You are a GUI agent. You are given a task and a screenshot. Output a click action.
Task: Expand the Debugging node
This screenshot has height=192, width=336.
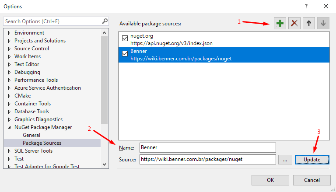(x=9, y=72)
